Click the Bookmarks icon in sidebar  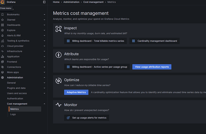(2, 14)
